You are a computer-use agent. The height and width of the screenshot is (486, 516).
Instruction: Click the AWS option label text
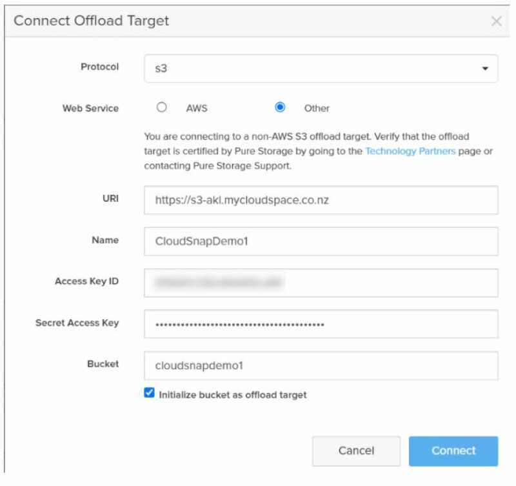(197, 108)
